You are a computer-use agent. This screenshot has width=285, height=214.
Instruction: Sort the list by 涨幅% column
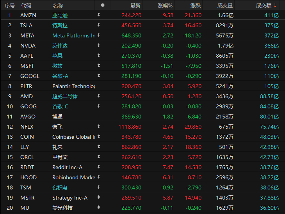pos(166,5)
